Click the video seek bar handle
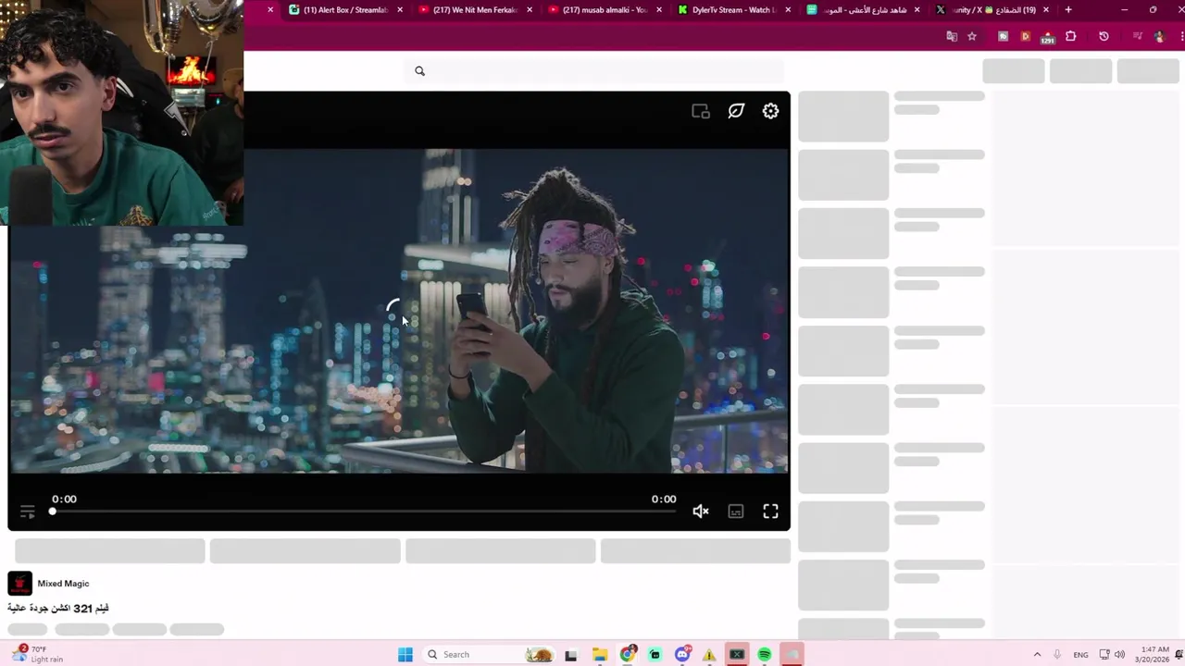Viewport: 1185px width, 666px height. pos(53,511)
